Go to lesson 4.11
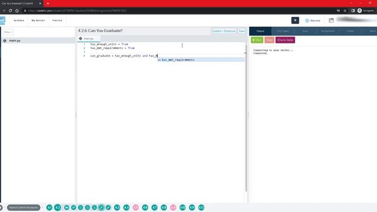This screenshot has width=377, height=212. click(192, 207)
